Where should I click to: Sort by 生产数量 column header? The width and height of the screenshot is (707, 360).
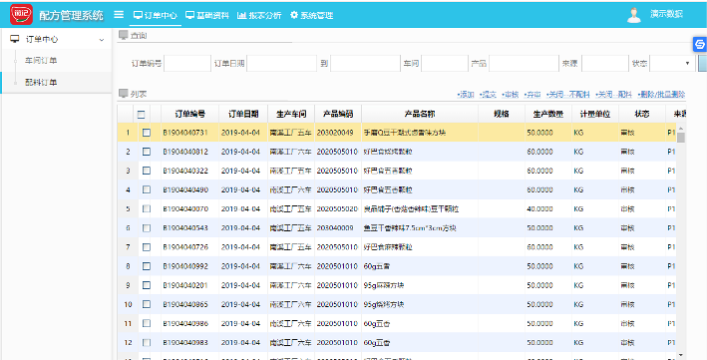[x=548, y=114]
